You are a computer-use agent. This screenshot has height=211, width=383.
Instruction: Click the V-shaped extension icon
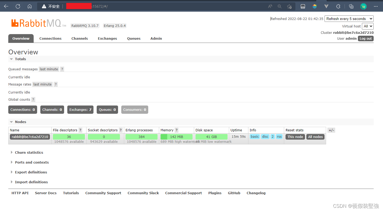326,6
